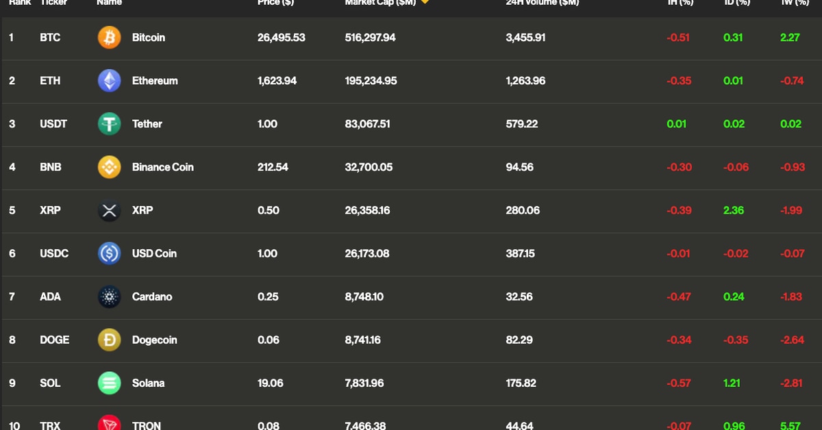Click the Cardano logo icon
The width and height of the screenshot is (822, 430).
click(x=109, y=296)
